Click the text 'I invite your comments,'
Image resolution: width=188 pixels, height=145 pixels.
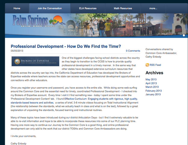(x=23, y=136)
